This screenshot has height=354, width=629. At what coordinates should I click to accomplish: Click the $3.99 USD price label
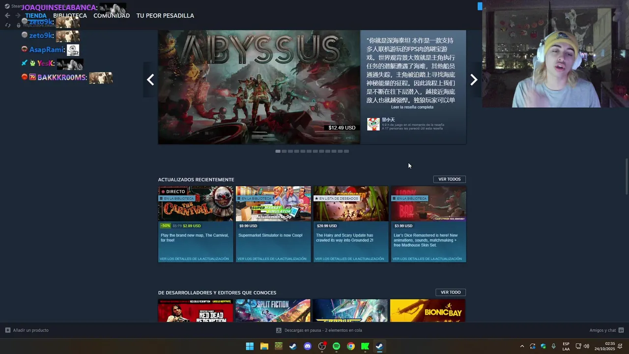403,226
